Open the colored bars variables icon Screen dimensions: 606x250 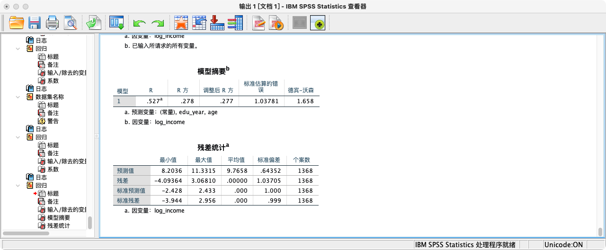point(235,23)
